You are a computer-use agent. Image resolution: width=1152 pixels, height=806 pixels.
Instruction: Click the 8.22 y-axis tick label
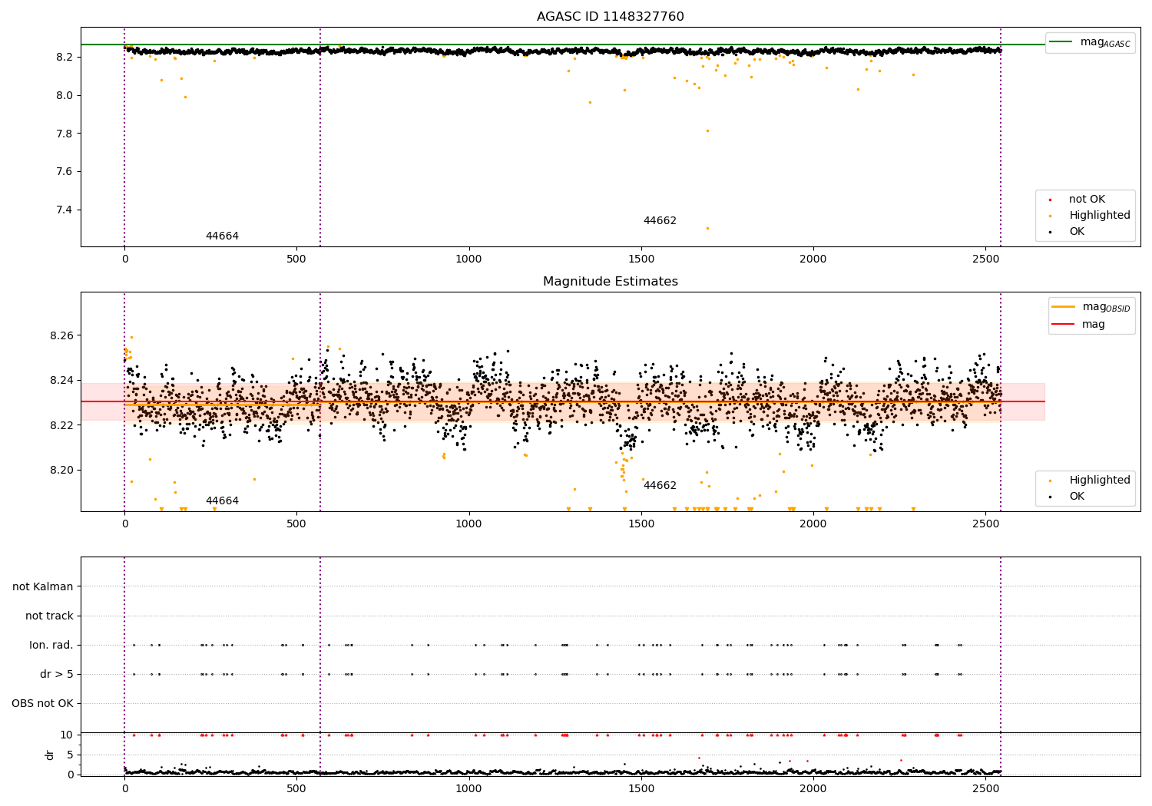click(62, 425)
